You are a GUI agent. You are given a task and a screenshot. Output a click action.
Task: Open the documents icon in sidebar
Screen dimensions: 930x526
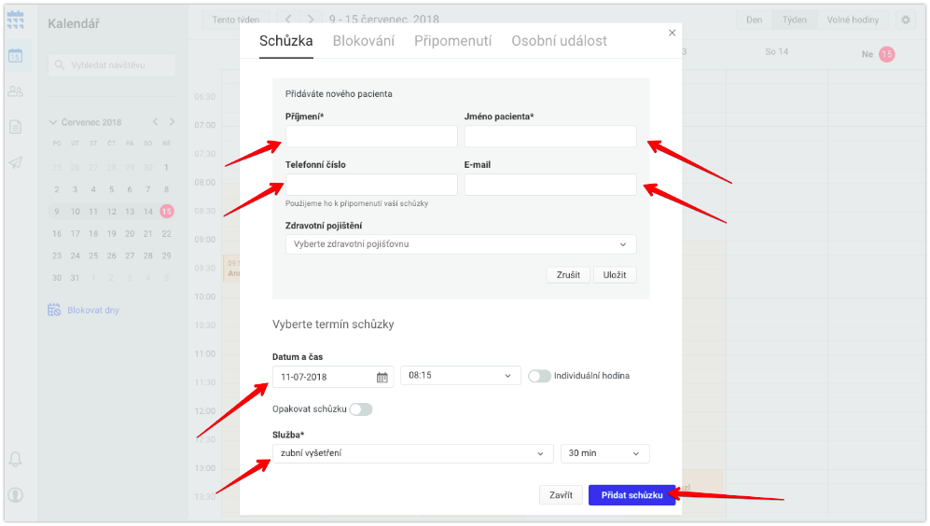coord(16,127)
